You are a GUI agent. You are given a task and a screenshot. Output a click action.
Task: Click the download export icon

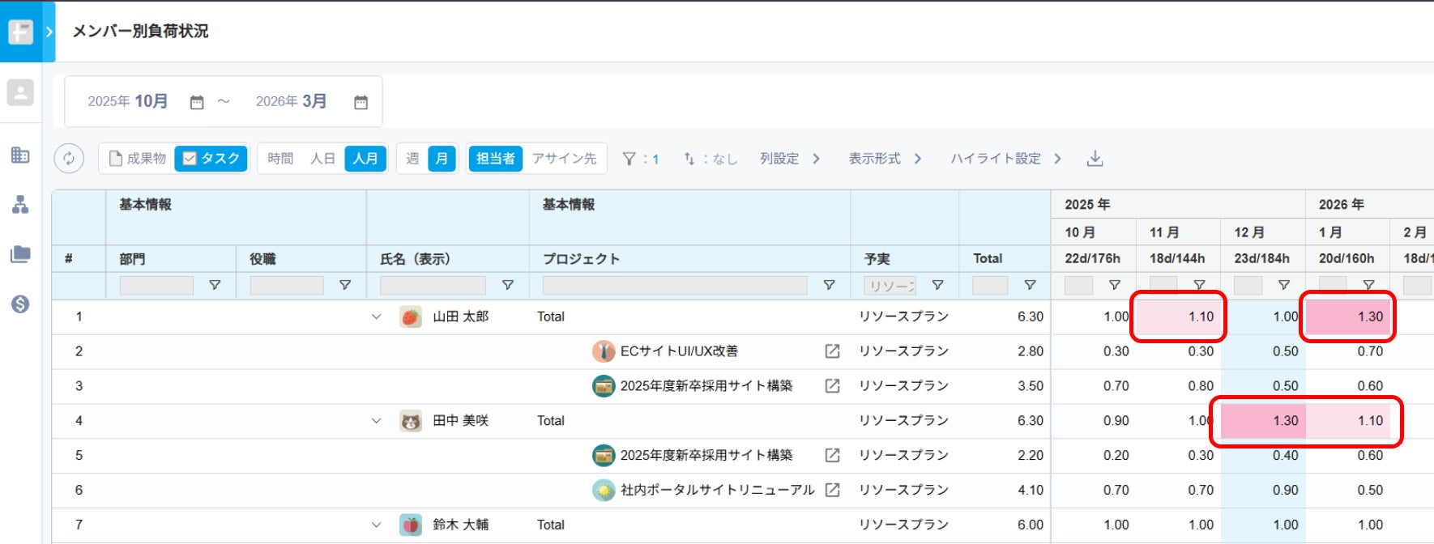pos(1095,159)
